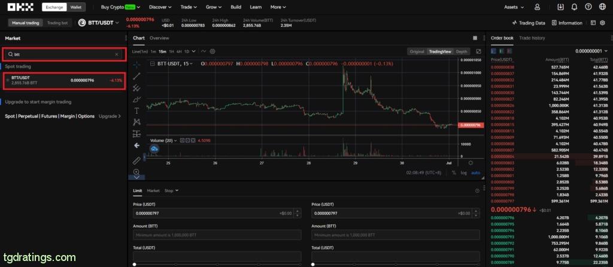This screenshot has height=267, width=613.
Task: Open the chart grid layout icon
Action: point(475,38)
